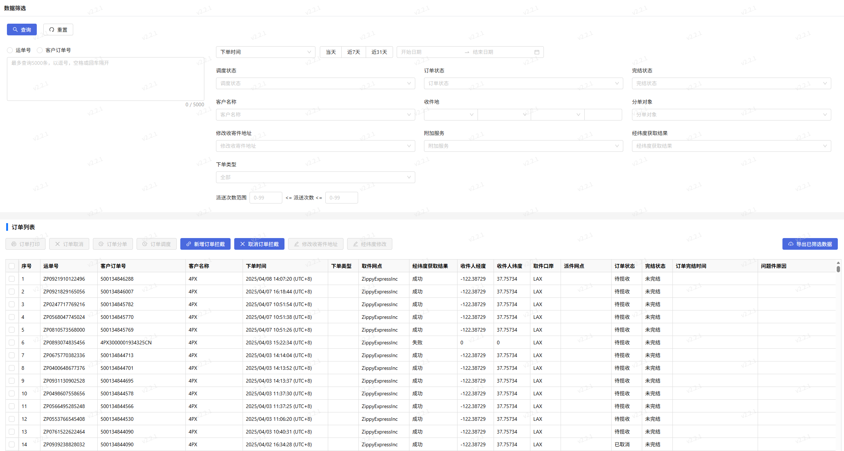
Task: Click the 经纬度修改 edit button
Action: [369, 244]
